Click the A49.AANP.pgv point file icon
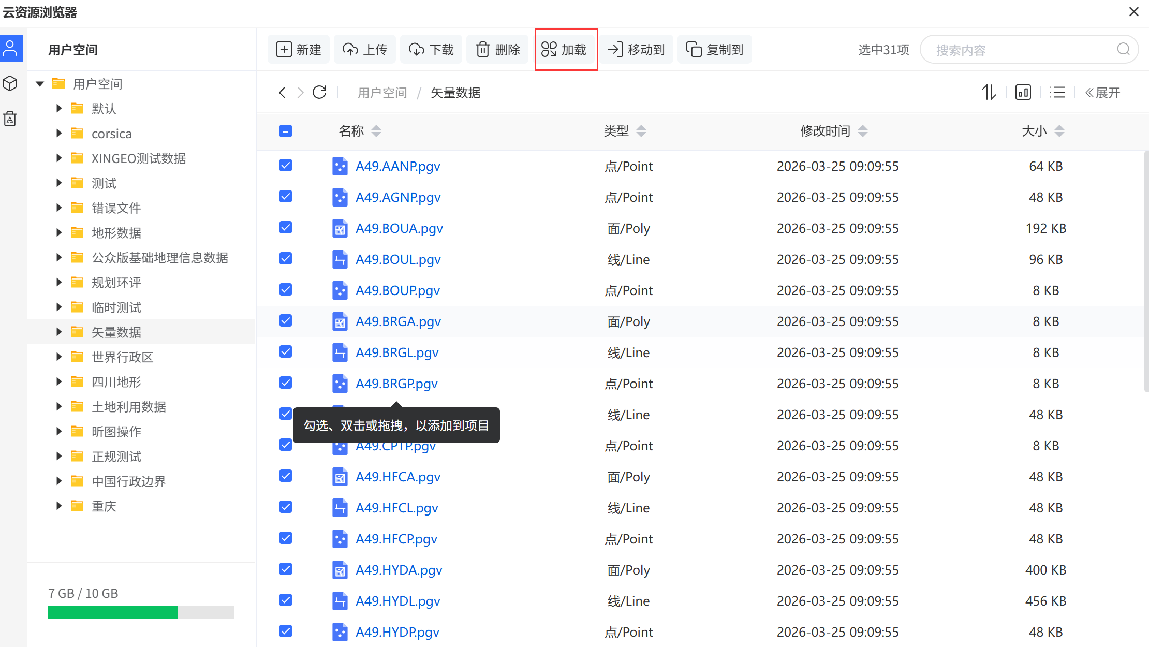Screen dimensions: 1149x647 tap(340, 166)
